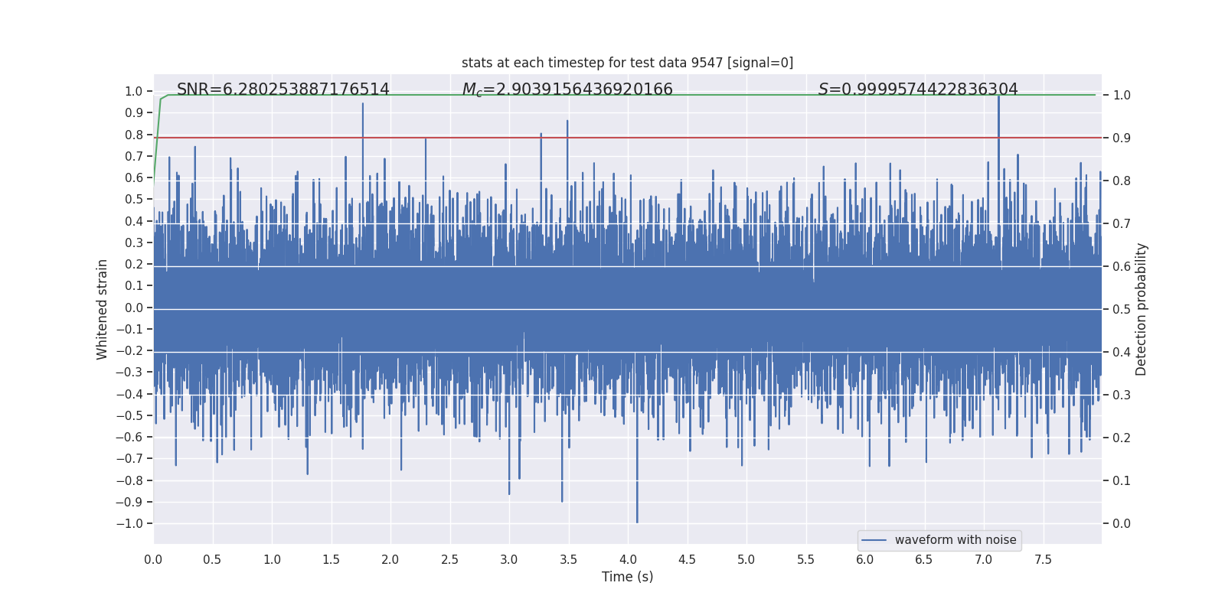Click the 1.0 tick on the Detection probability axis

(x=1122, y=96)
